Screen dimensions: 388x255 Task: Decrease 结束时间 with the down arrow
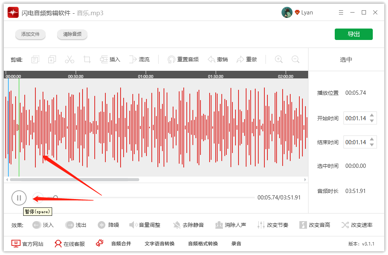click(372, 145)
